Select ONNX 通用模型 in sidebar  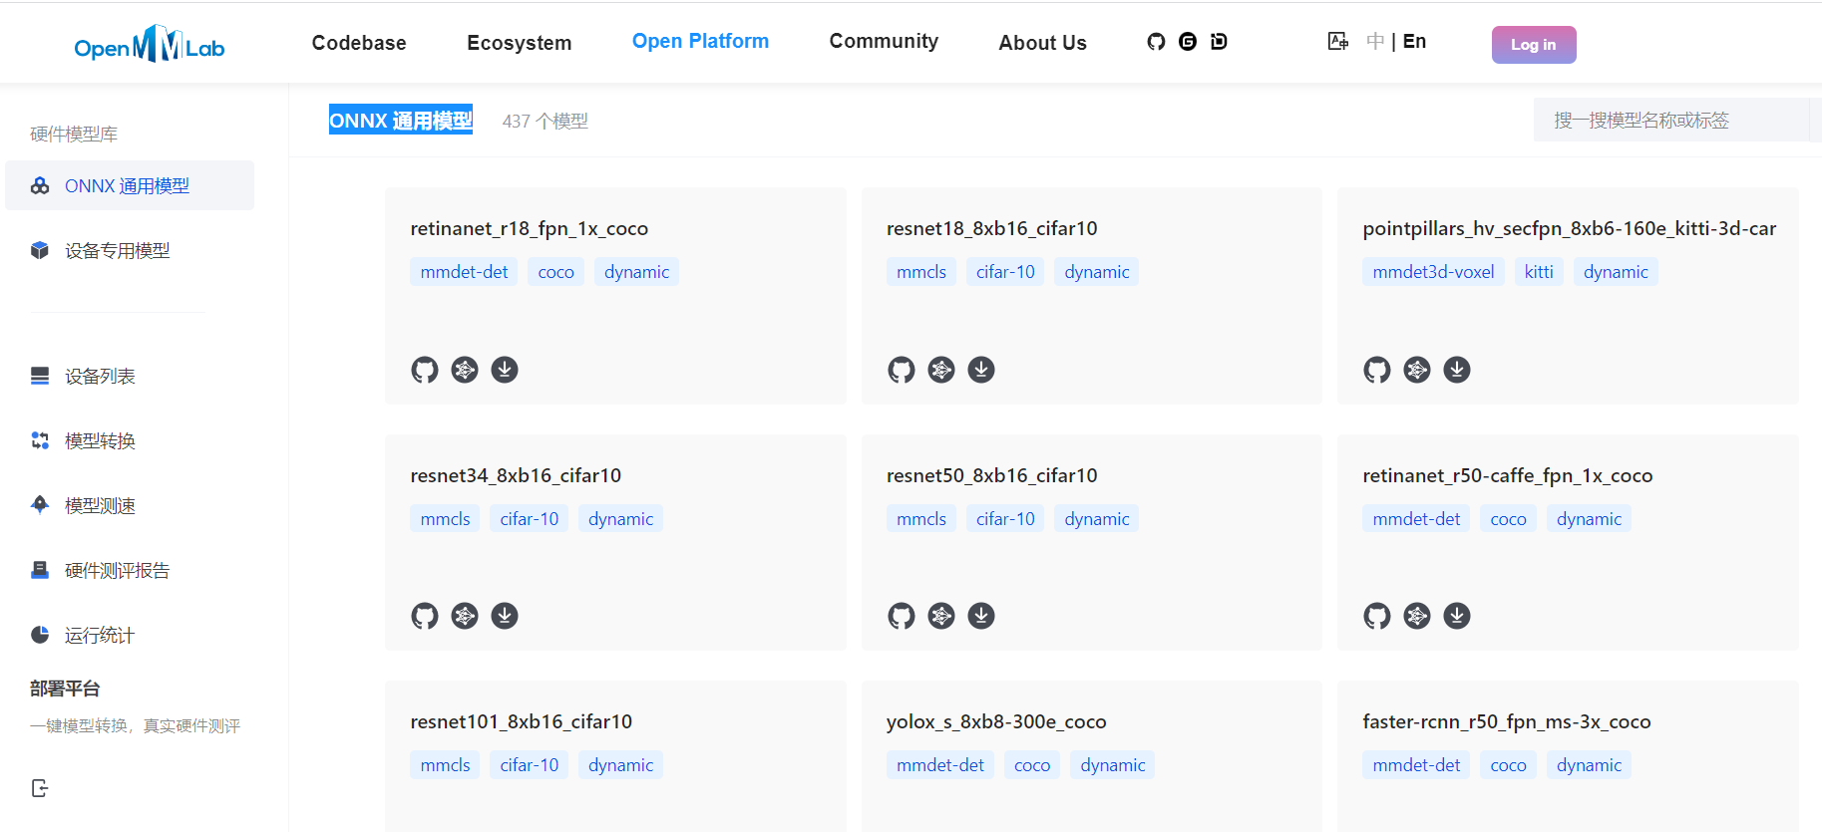130,185
